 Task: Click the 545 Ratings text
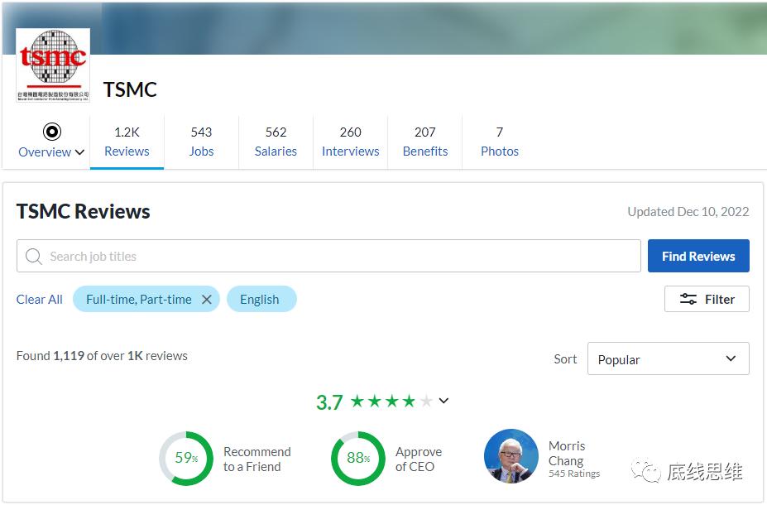pyautogui.click(x=574, y=474)
